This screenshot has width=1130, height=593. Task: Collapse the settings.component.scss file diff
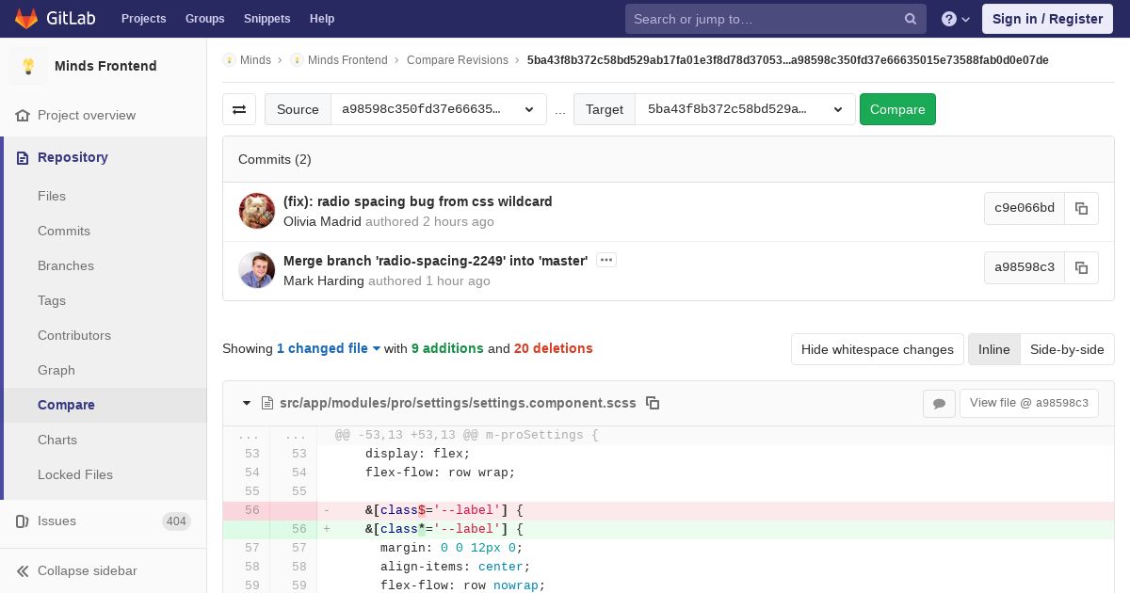point(247,403)
